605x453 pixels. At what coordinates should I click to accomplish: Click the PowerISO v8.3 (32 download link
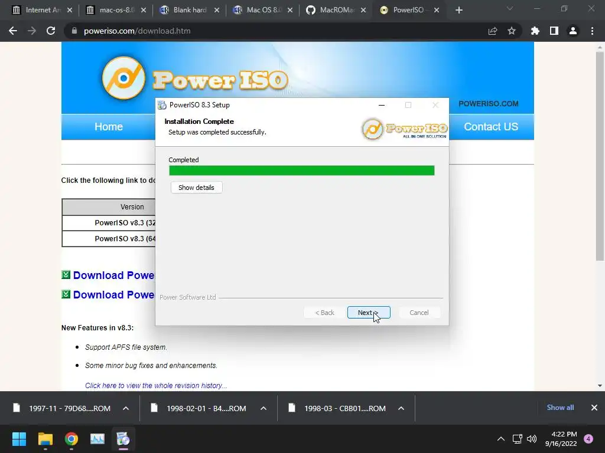pyautogui.click(x=125, y=222)
